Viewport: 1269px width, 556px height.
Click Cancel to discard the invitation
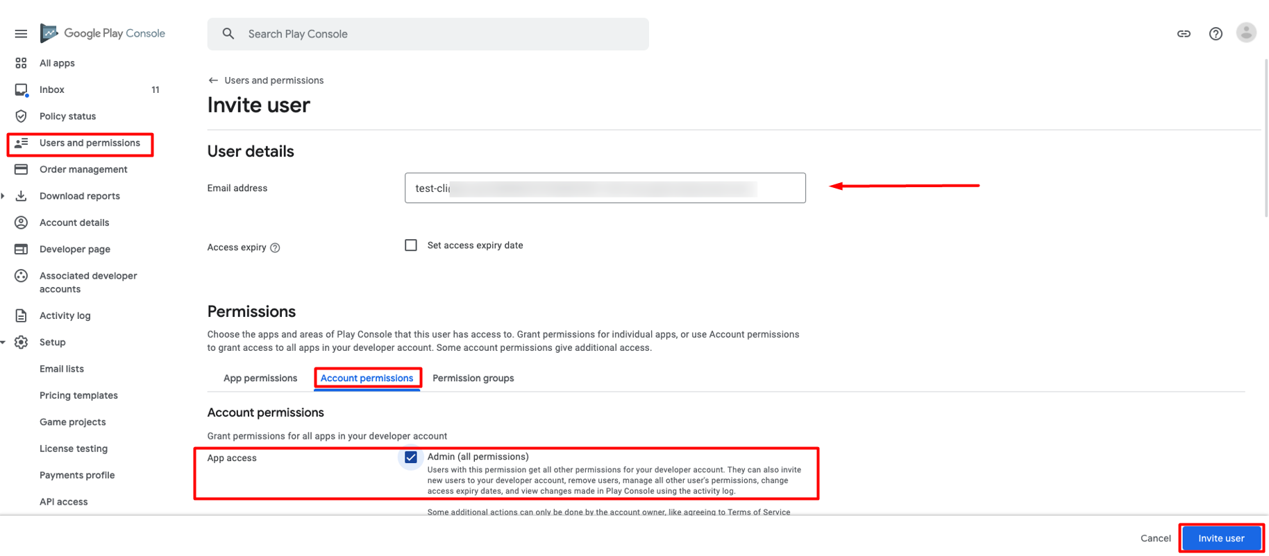tap(1155, 538)
